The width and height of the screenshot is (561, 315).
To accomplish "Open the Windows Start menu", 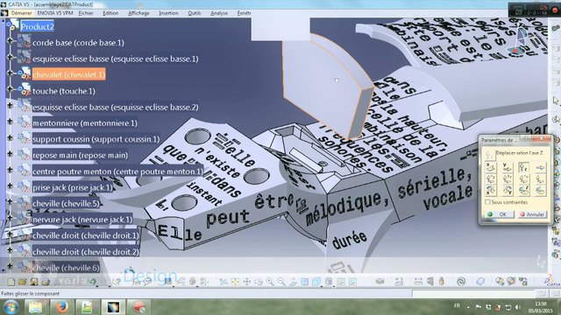I will point(11,307).
